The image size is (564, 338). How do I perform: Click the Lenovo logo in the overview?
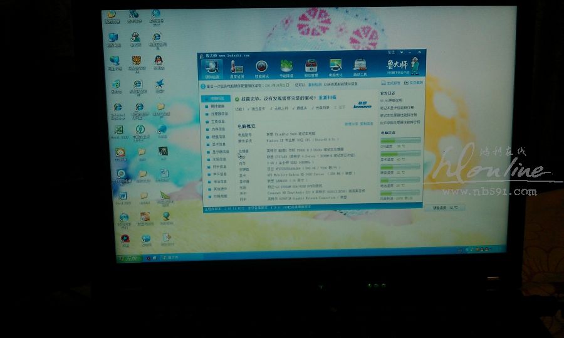[x=362, y=105]
